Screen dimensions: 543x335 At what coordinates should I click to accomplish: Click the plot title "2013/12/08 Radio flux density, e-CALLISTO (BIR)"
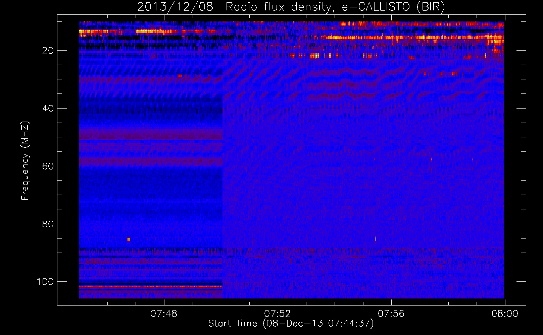291,7
